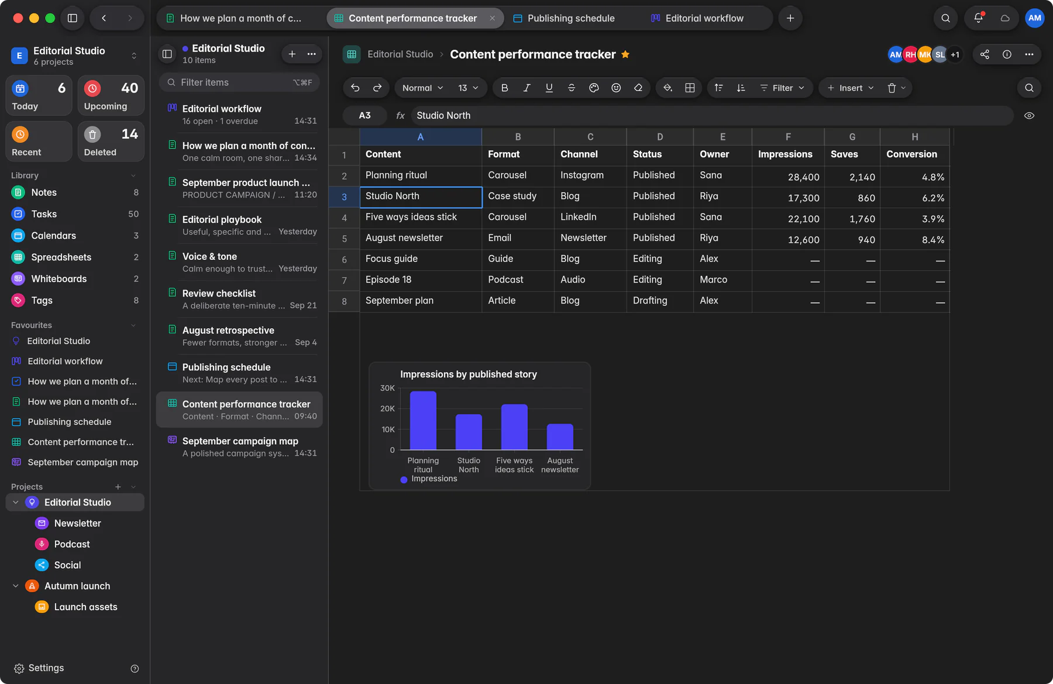Open the text color palette icon
The image size is (1053, 684).
(x=594, y=88)
